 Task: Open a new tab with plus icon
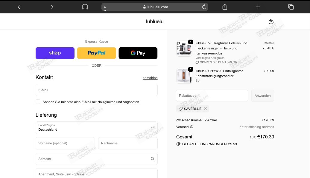(258, 7)
